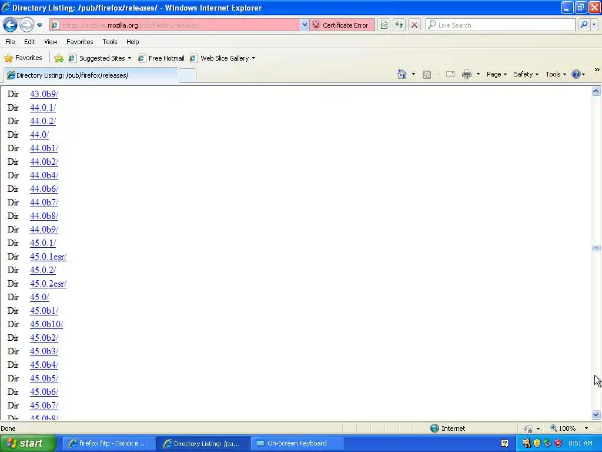Click the RSS feeds icon

pyautogui.click(x=427, y=74)
